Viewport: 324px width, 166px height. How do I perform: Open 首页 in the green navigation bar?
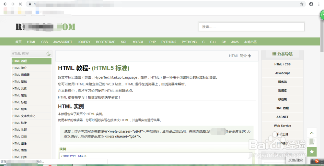click(x=18, y=42)
